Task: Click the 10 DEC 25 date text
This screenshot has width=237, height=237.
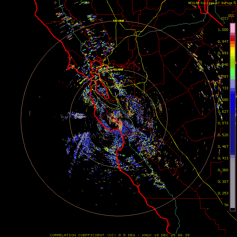Action: pos(165,235)
